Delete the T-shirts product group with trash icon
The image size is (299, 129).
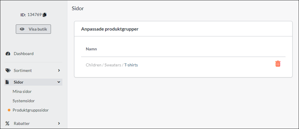pos(278,64)
